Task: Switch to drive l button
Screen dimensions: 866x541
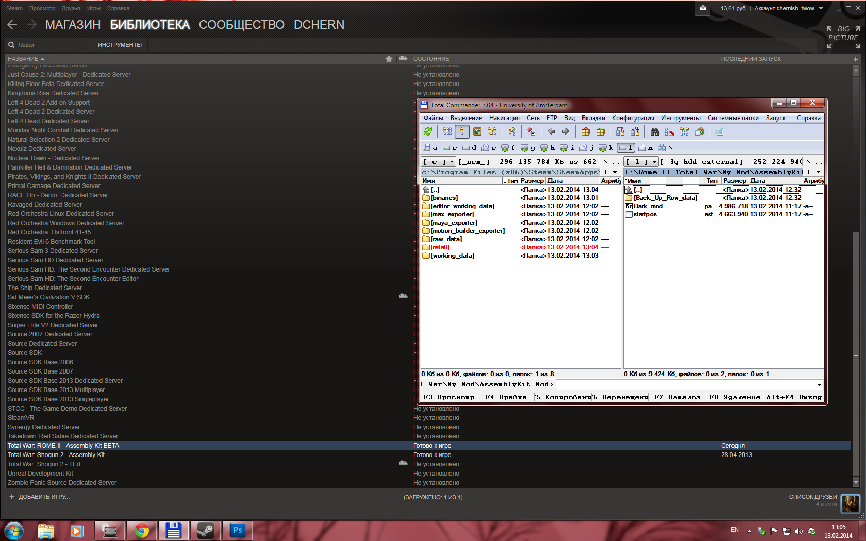Action: [626, 148]
